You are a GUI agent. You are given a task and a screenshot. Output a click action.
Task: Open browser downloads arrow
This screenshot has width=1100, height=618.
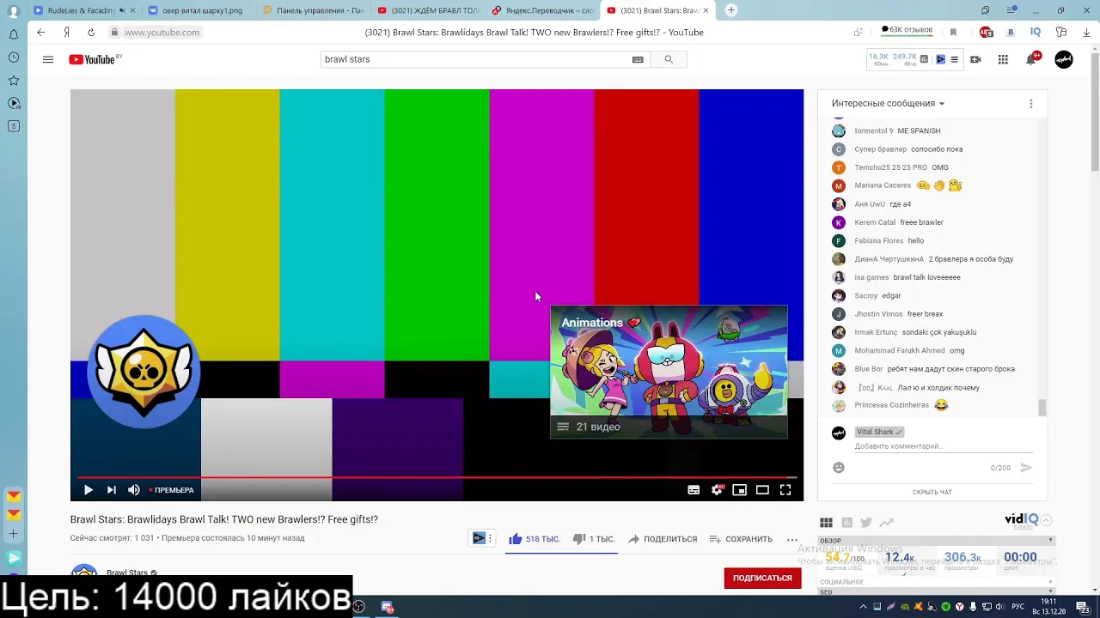(1085, 33)
